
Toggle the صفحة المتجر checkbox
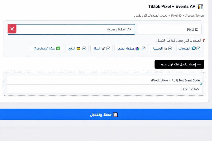[x=143, y=48]
